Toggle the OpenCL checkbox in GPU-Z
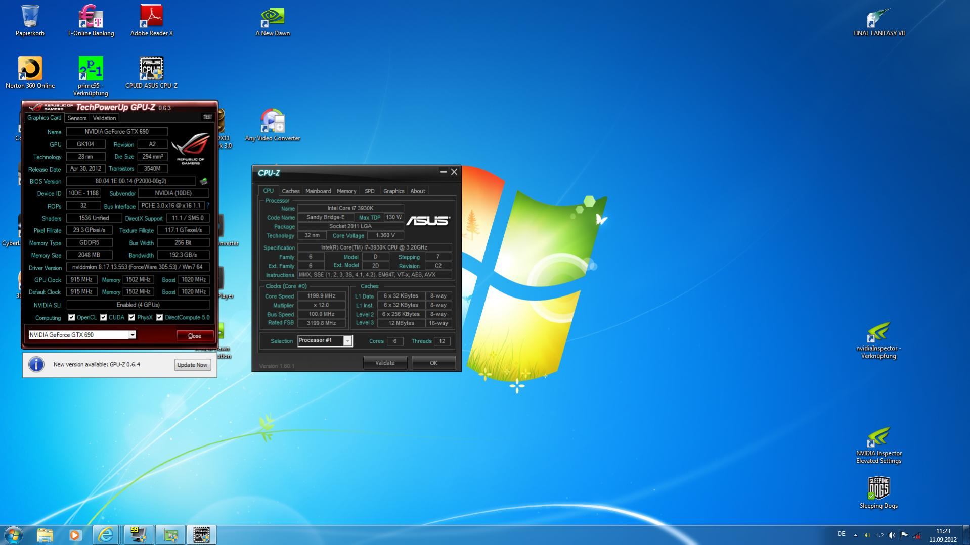 tap(71, 317)
